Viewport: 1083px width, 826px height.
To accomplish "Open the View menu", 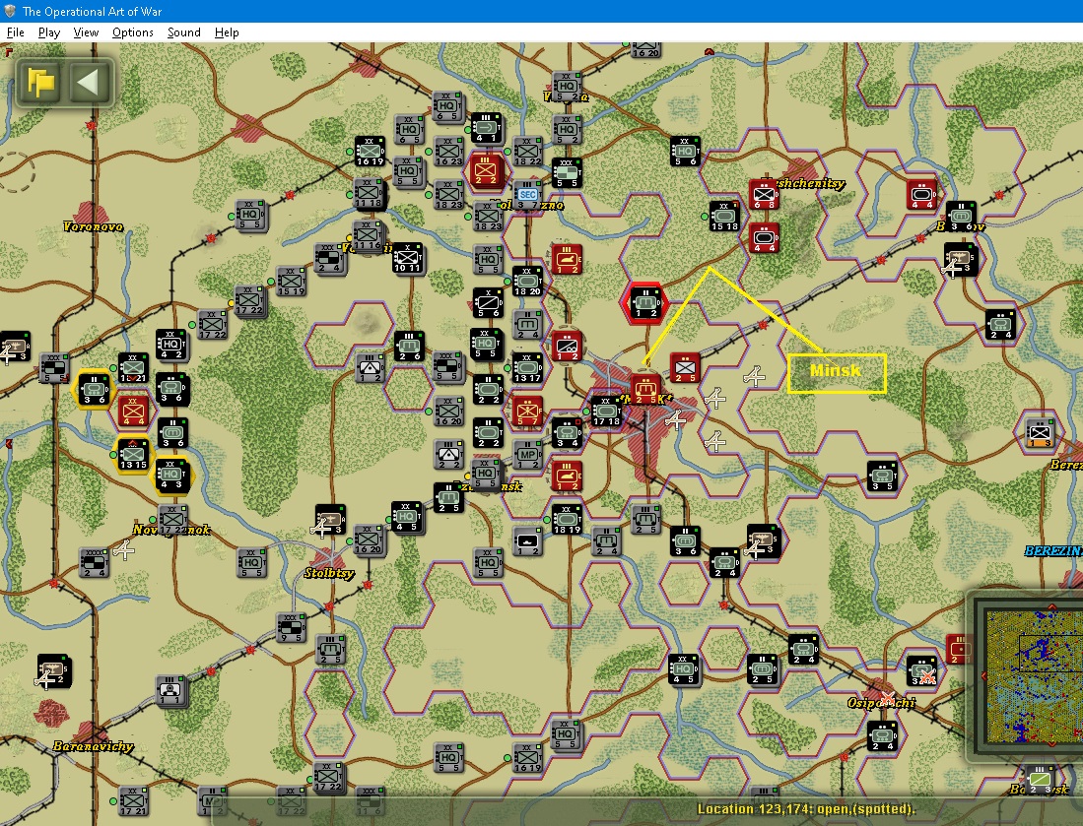I will coord(86,32).
